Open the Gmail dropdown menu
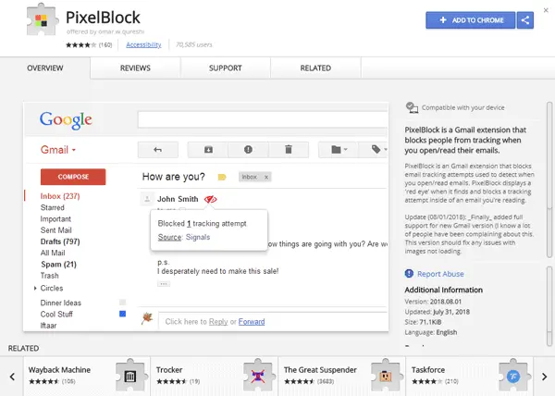 [x=58, y=150]
